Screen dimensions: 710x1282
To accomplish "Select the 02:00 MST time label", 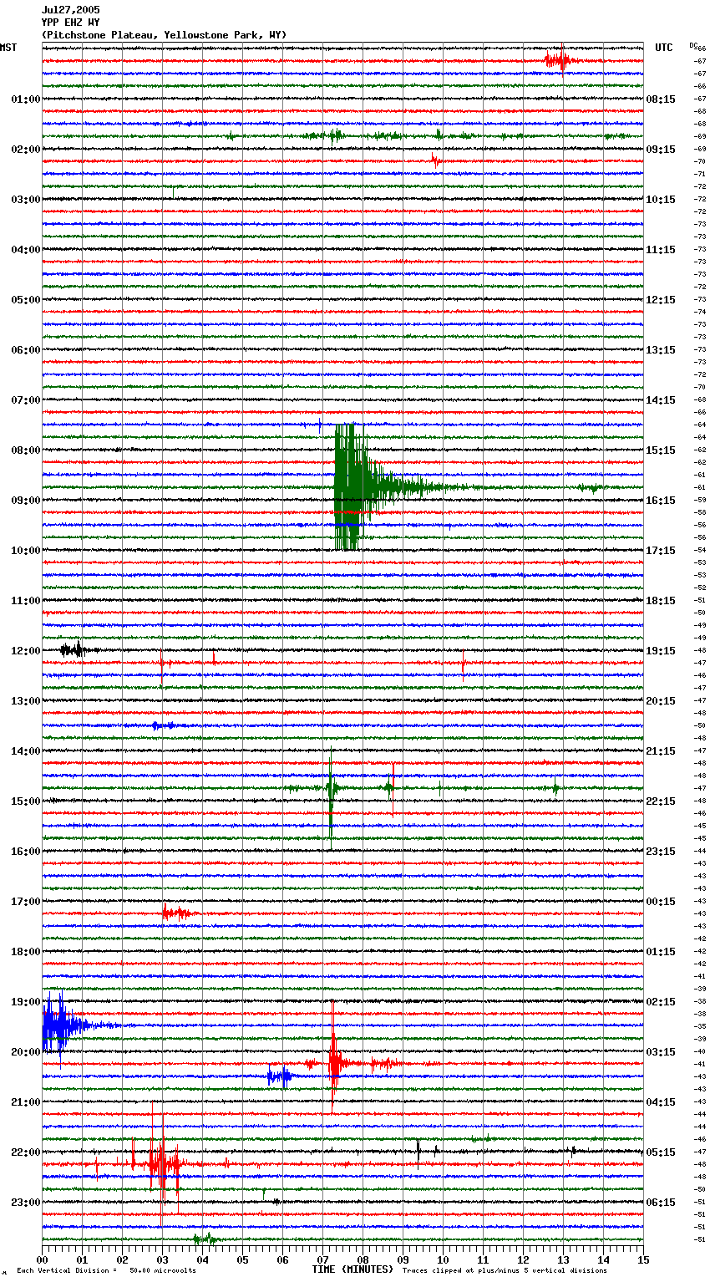I will 26,150.
